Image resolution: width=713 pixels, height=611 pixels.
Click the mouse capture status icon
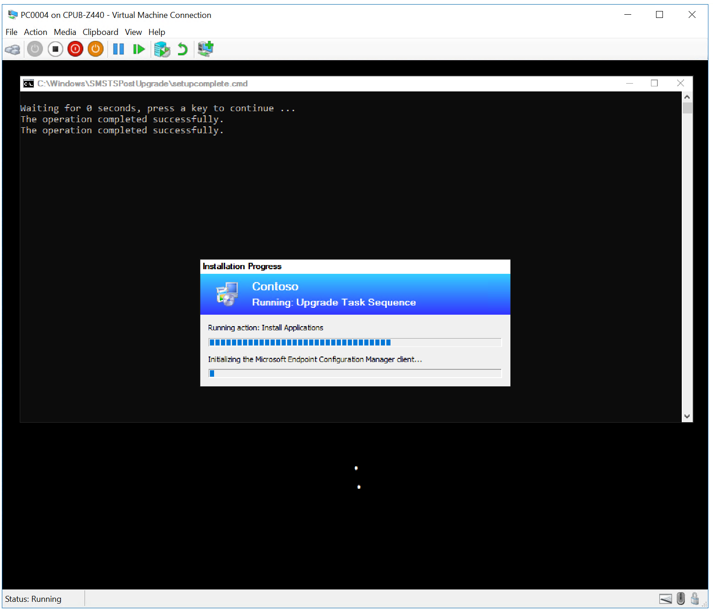click(x=680, y=599)
